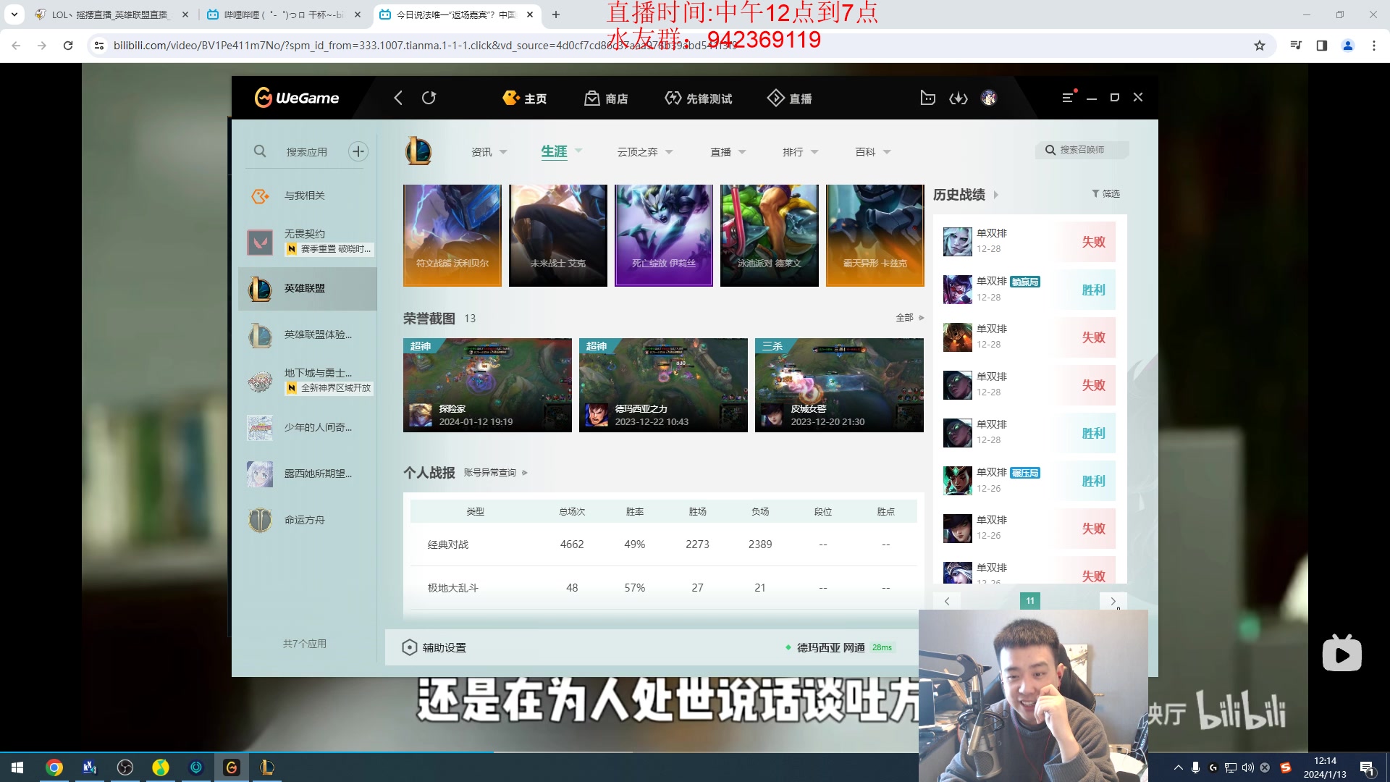The image size is (1390, 782).
Task: Open the 泳池派对 德莱文 champion card
Action: click(x=770, y=235)
